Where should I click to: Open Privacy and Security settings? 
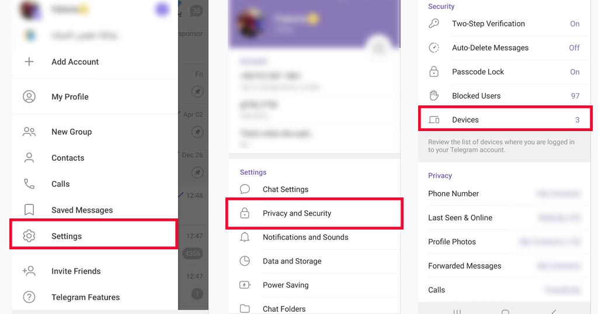[x=314, y=213]
